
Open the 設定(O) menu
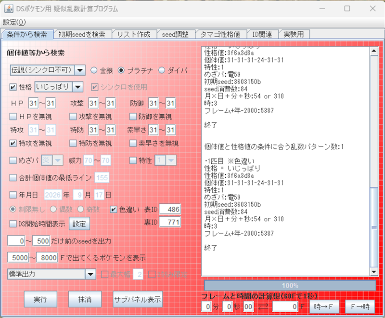click(x=14, y=22)
